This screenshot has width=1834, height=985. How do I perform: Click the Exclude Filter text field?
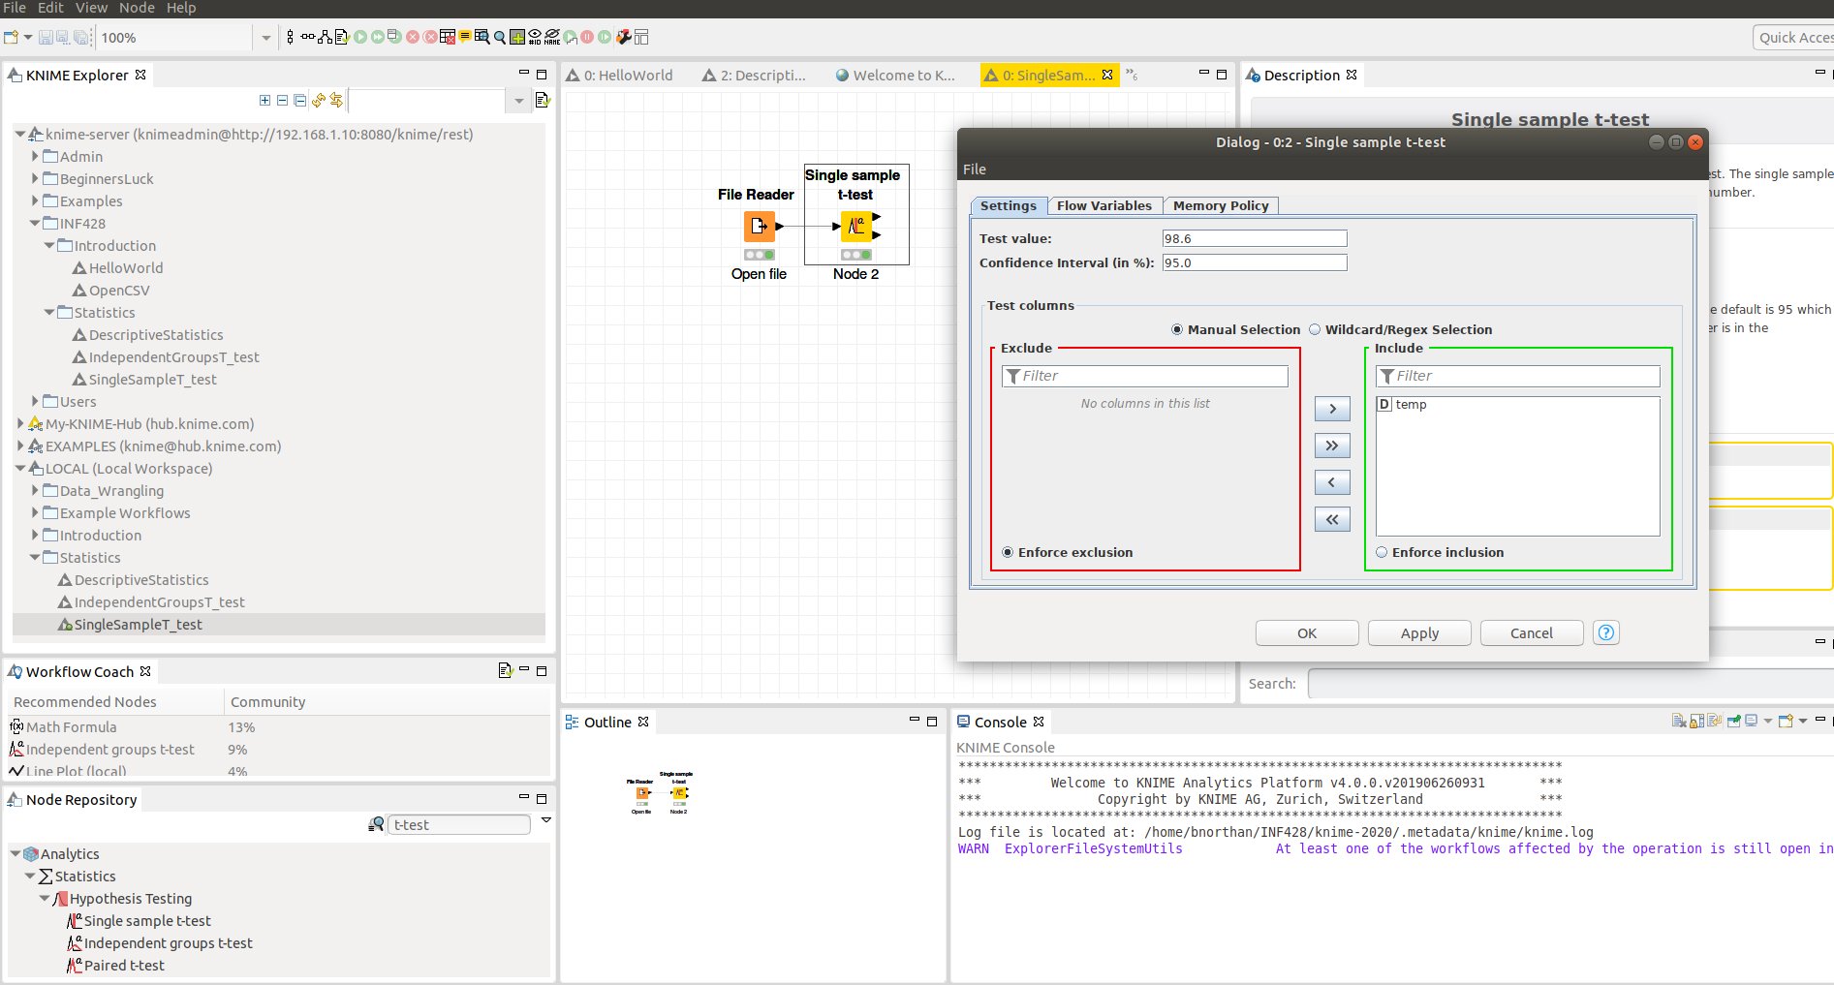[1145, 376]
